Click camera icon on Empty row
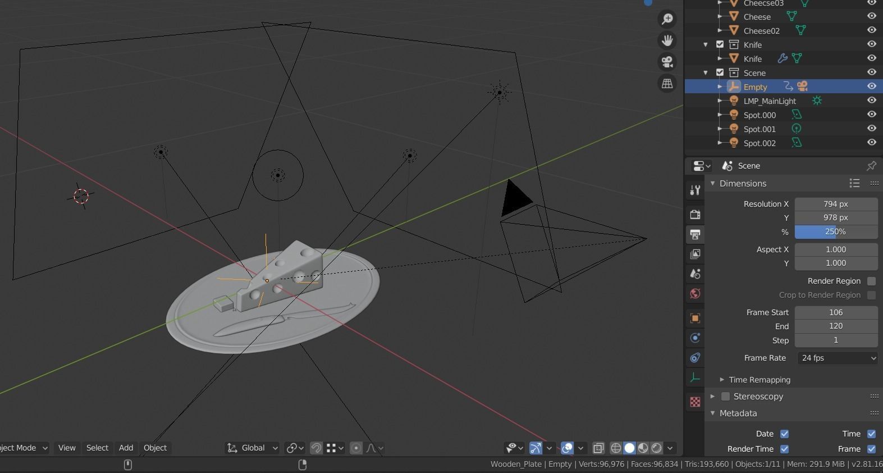The height and width of the screenshot is (473, 883). (x=803, y=86)
